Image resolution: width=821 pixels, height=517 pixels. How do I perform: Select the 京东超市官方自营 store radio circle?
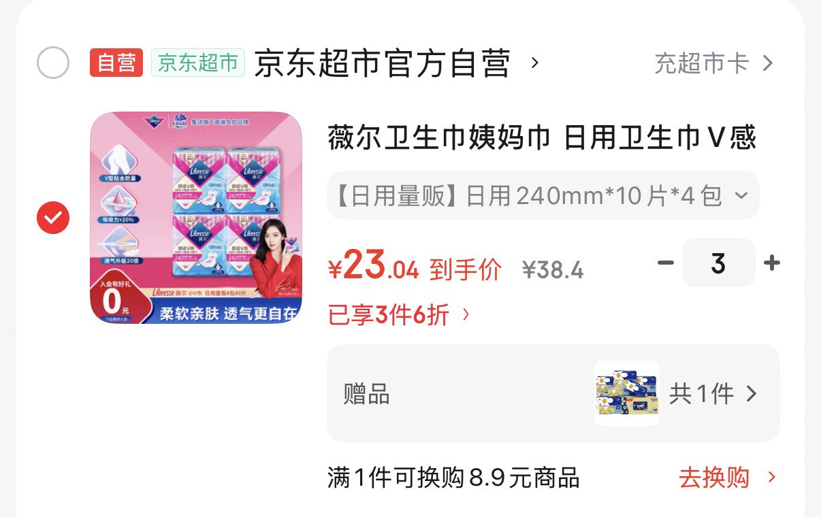(53, 63)
